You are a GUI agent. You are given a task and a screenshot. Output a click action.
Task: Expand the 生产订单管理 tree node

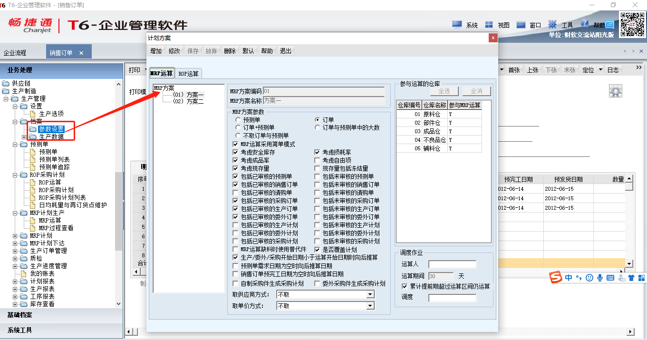click(15, 251)
